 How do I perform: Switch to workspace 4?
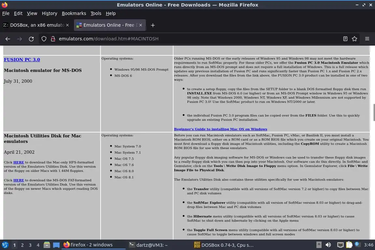point(38,245)
